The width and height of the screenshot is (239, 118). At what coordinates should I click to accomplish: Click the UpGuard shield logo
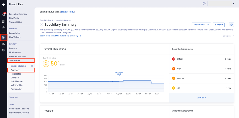3,5
